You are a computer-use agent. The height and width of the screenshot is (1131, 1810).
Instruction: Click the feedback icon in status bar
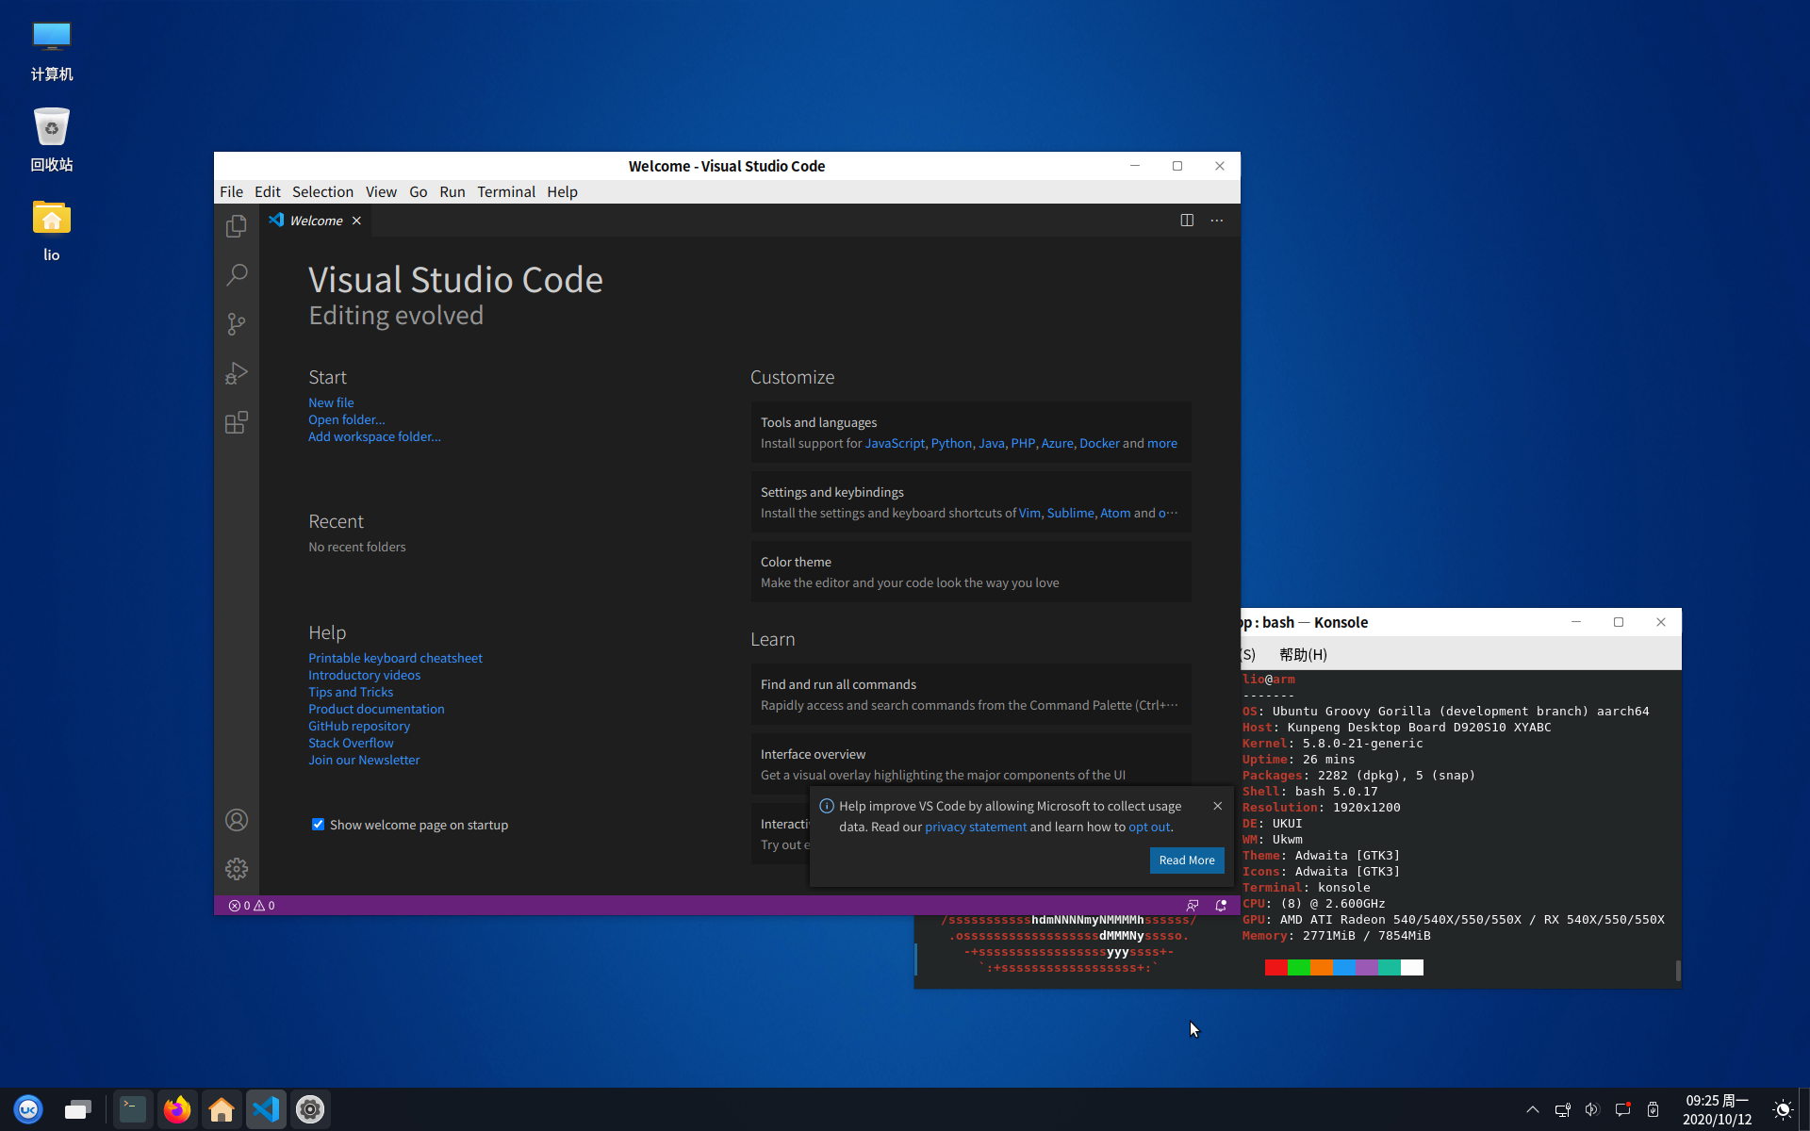pos(1193,906)
